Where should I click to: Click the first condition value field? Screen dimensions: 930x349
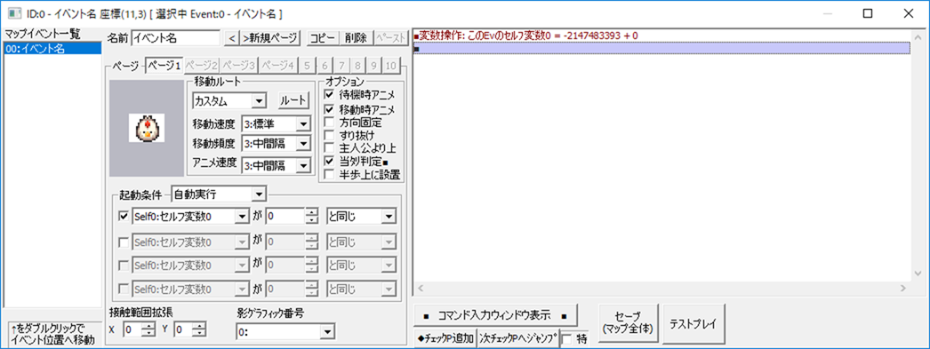coord(285,217)
